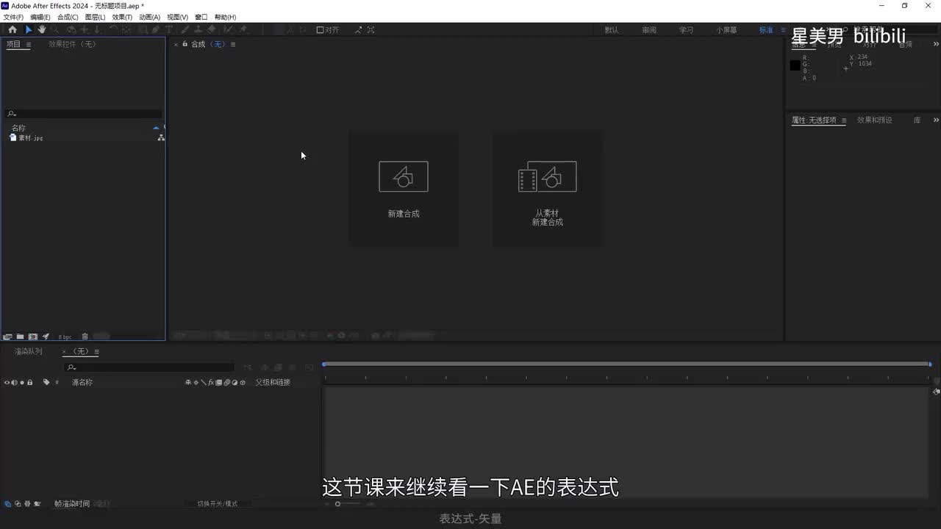Open the 项目 panel menu icon
The height and width of the screenshot is (529, 941).
coord(29,44)
